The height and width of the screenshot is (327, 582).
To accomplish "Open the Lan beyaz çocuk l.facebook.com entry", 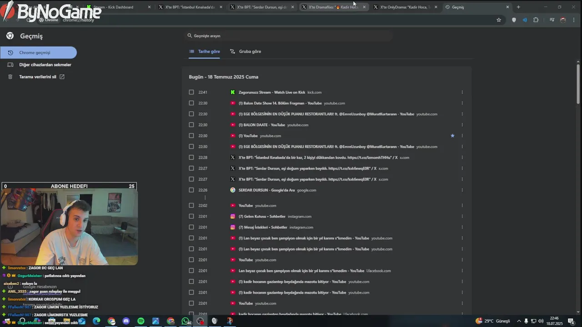I will (301, 271).
